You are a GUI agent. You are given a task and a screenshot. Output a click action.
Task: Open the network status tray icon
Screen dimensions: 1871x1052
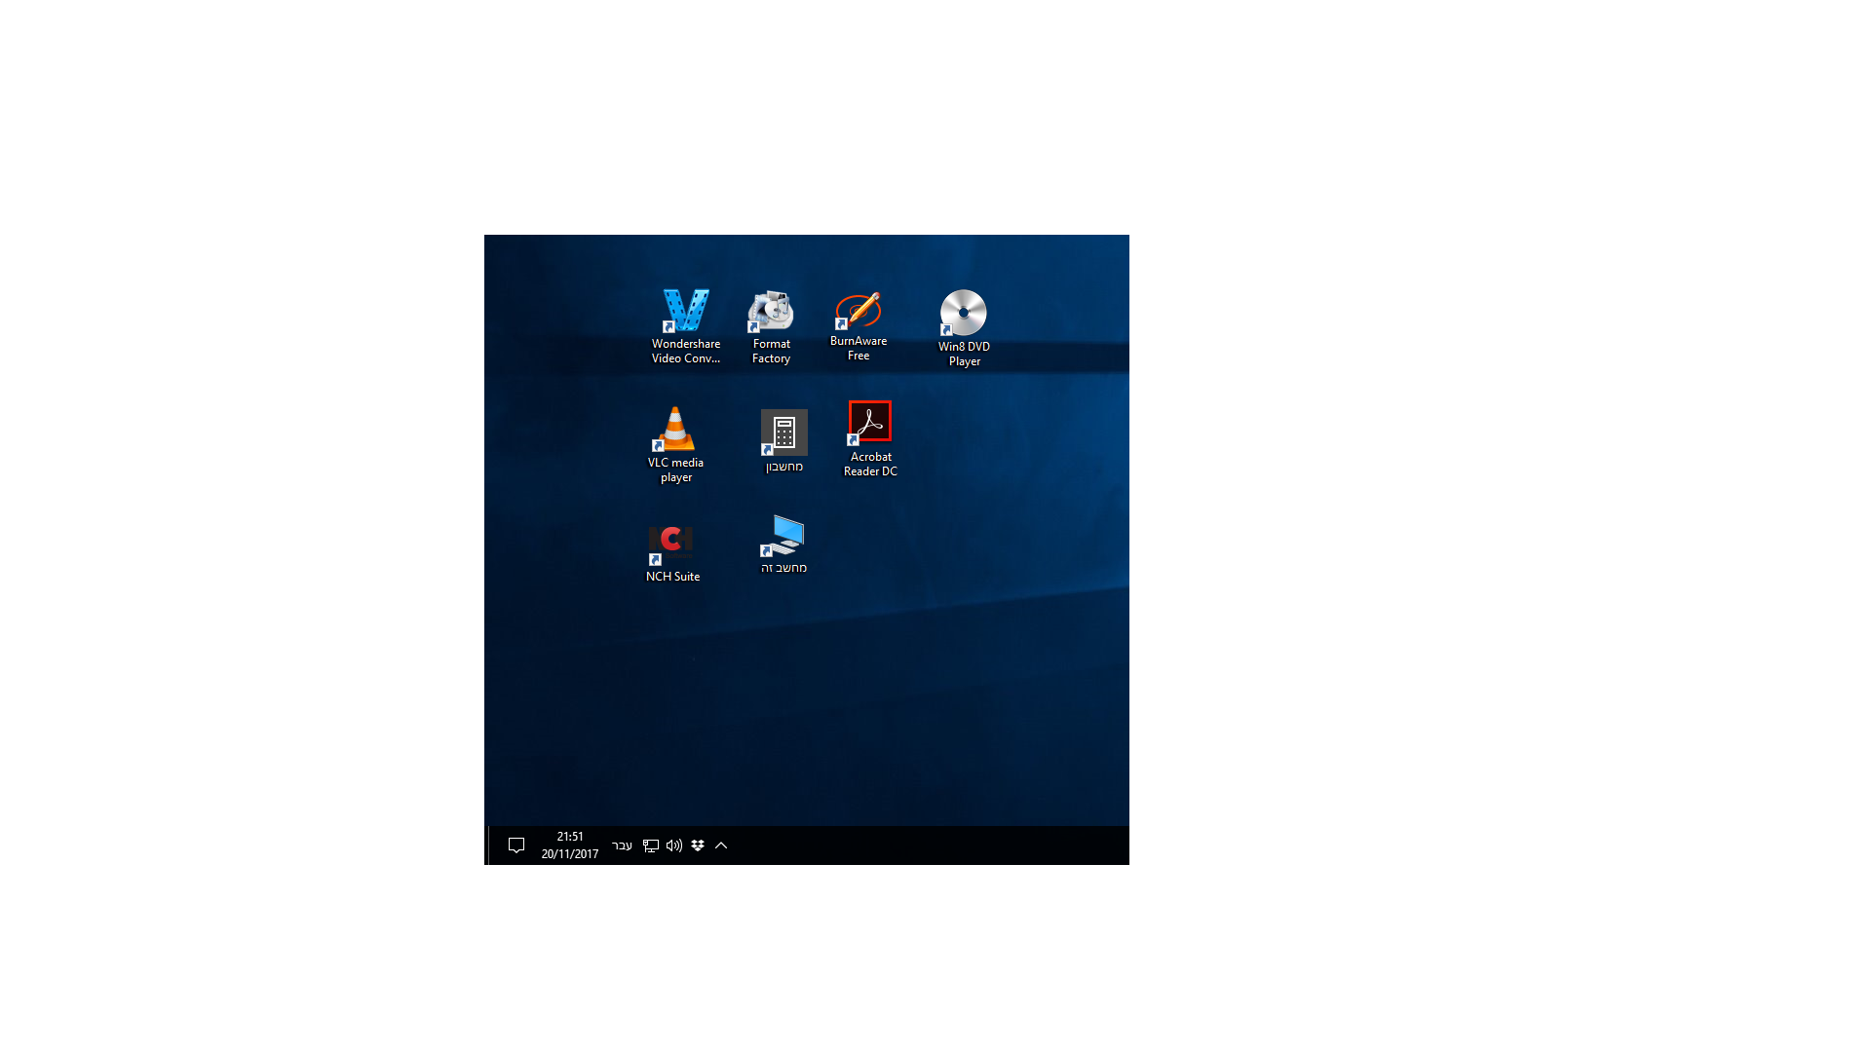point(651,845)
